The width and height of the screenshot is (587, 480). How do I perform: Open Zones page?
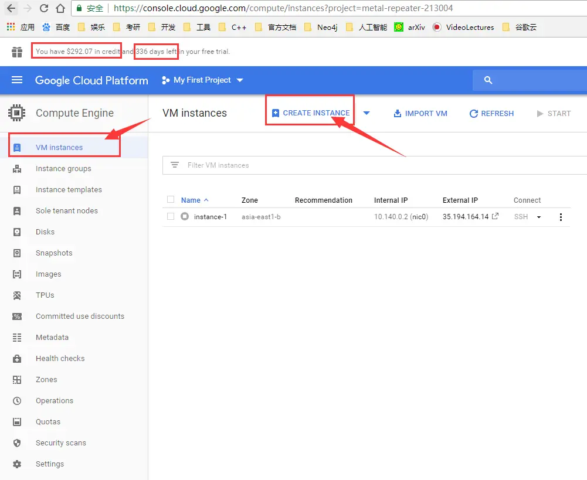tap(46, 380)
